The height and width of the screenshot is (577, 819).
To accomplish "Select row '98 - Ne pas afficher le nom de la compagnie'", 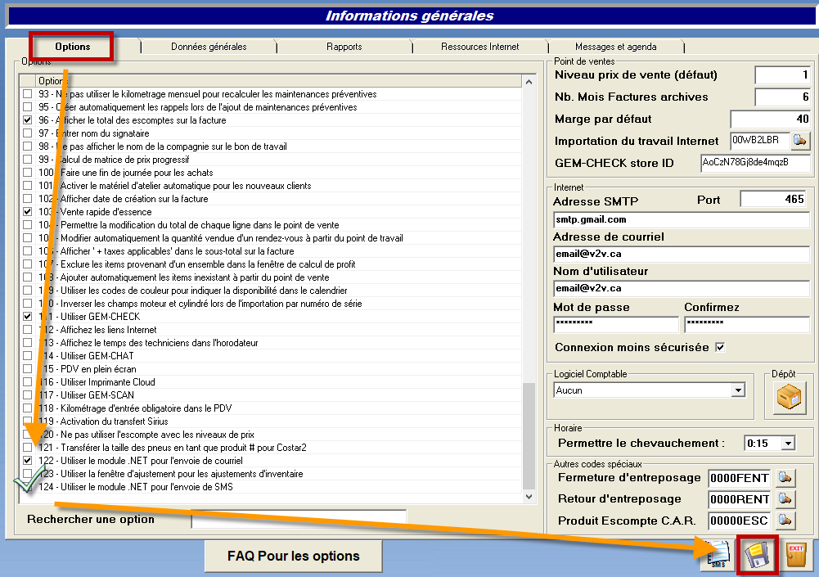I will (x=271, y=147).
